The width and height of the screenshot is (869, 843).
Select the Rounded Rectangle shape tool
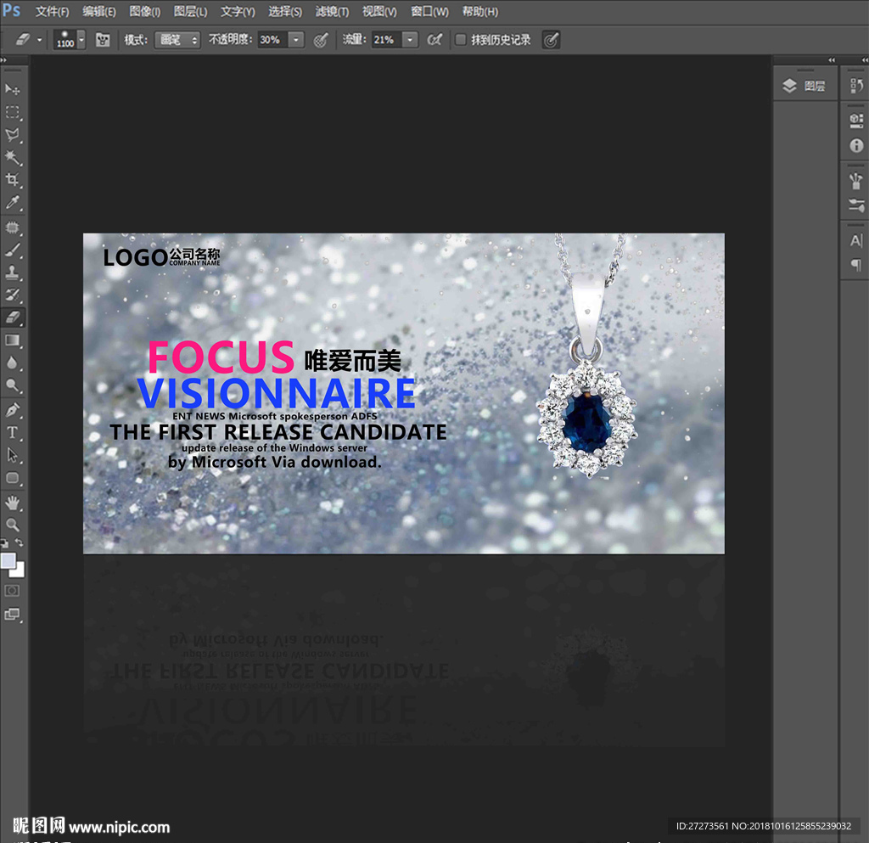12,478
